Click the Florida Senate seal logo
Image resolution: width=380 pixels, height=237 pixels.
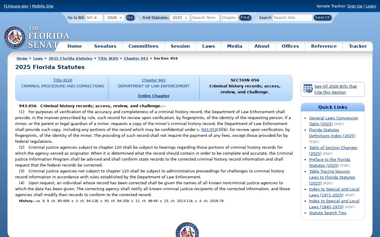click(x=15, y=37)
